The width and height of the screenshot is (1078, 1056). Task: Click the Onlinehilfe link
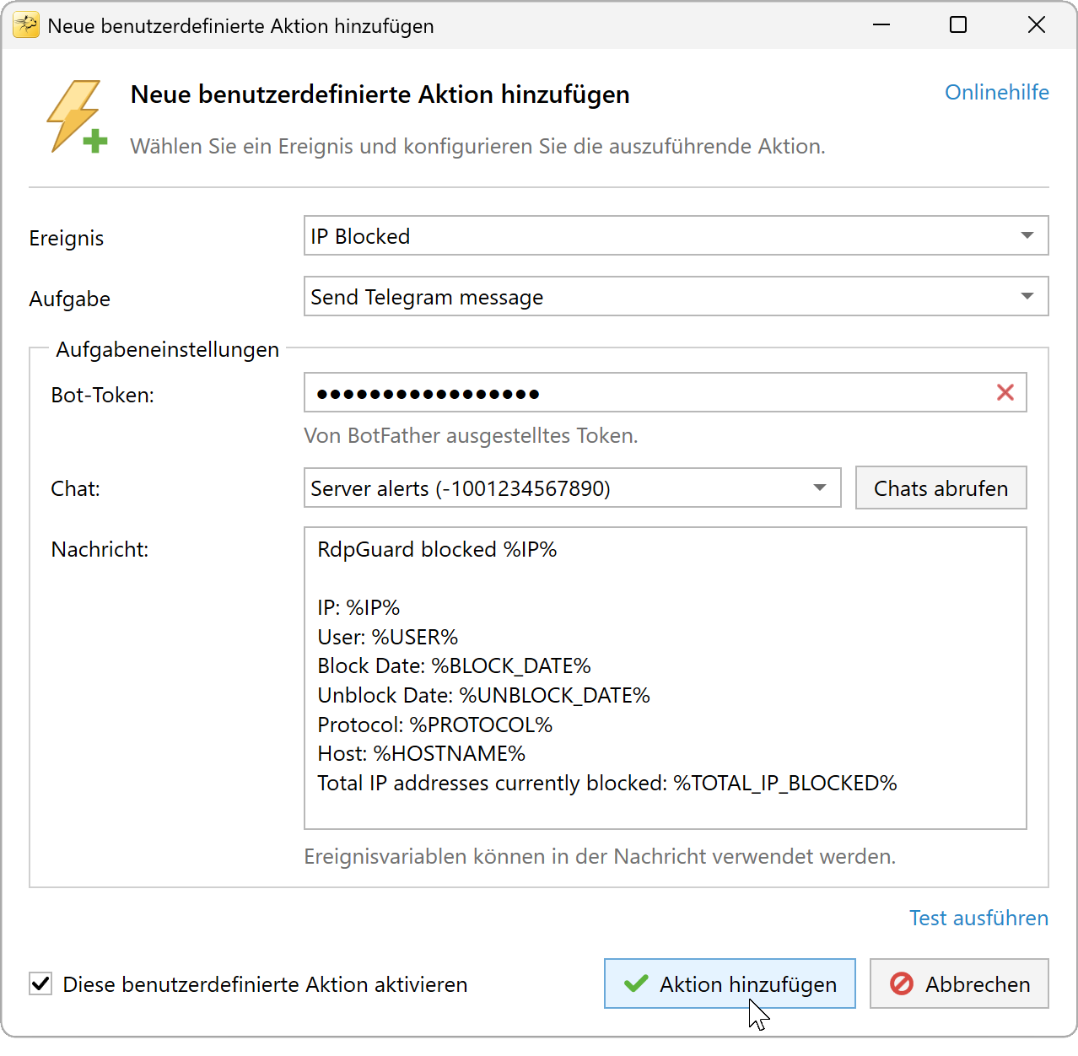996,92
